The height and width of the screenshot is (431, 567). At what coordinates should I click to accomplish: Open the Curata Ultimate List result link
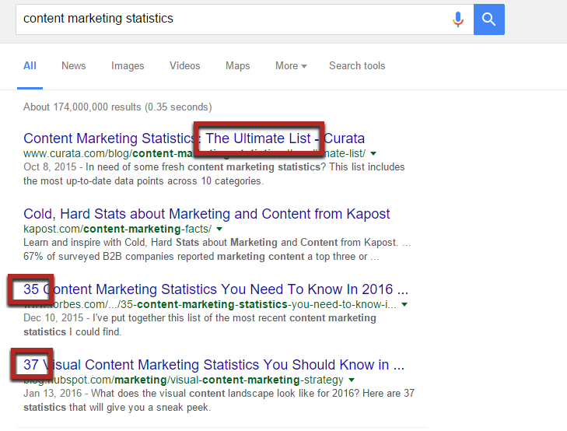194,138
